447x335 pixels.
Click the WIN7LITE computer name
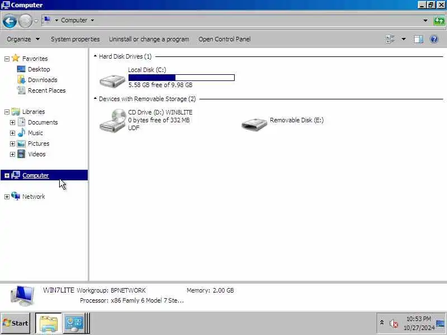59,290
